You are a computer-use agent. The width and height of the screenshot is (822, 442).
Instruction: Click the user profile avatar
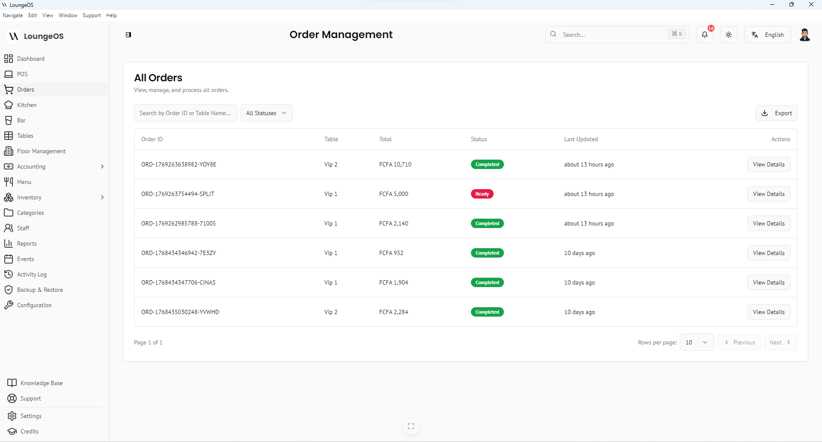coord(804,35)
